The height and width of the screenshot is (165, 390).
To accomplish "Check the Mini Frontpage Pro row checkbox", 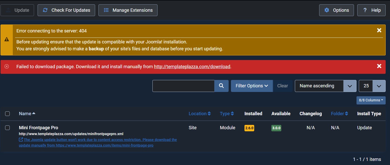I will tap(7, 128).
